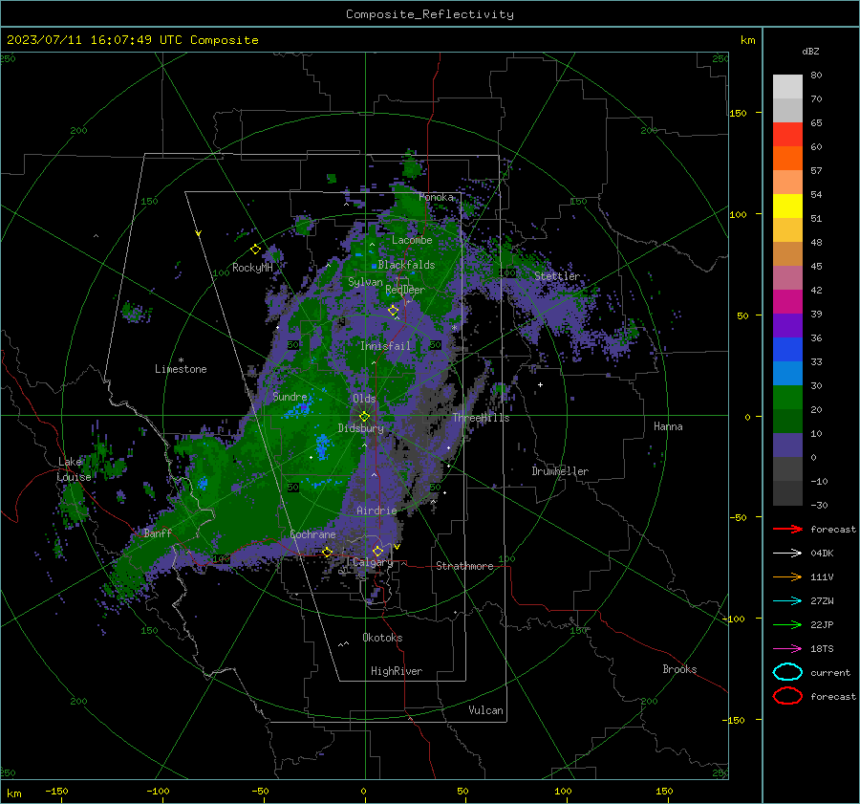860x804 pixels.
Task: Click the Lake Louise label
Action: click(x=74, y=469)
